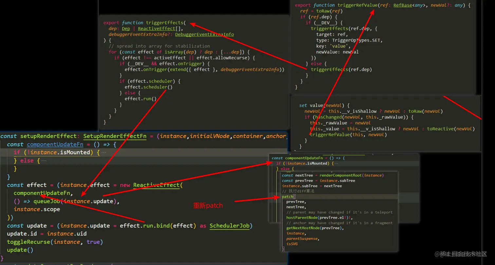Click the spread into array for stabilization comment
The height and width of the screenshot is (265, 495).
coord(159,46)
